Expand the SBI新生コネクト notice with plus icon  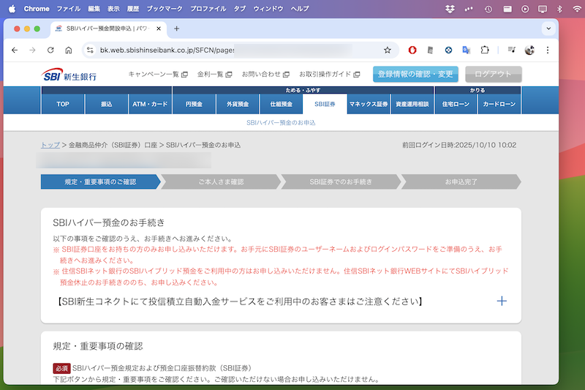502,301
